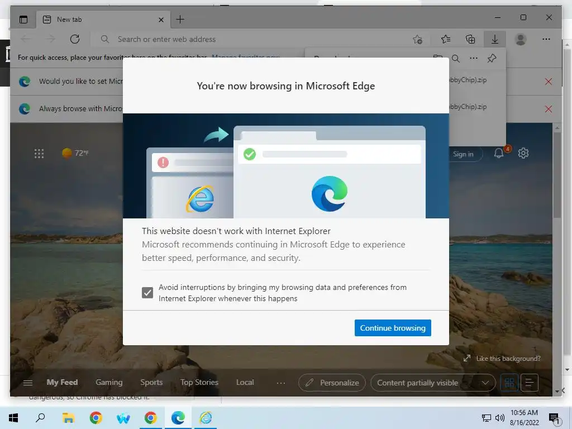Viewport: 572px width, 429px height.
Task: Click the Refresh page icon
Action: (x=75, y=39)
